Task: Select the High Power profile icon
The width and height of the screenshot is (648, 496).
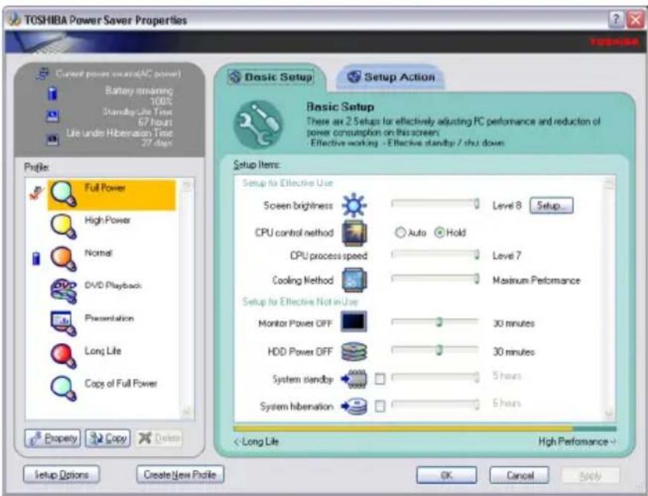Action: (x=63, y=226)
